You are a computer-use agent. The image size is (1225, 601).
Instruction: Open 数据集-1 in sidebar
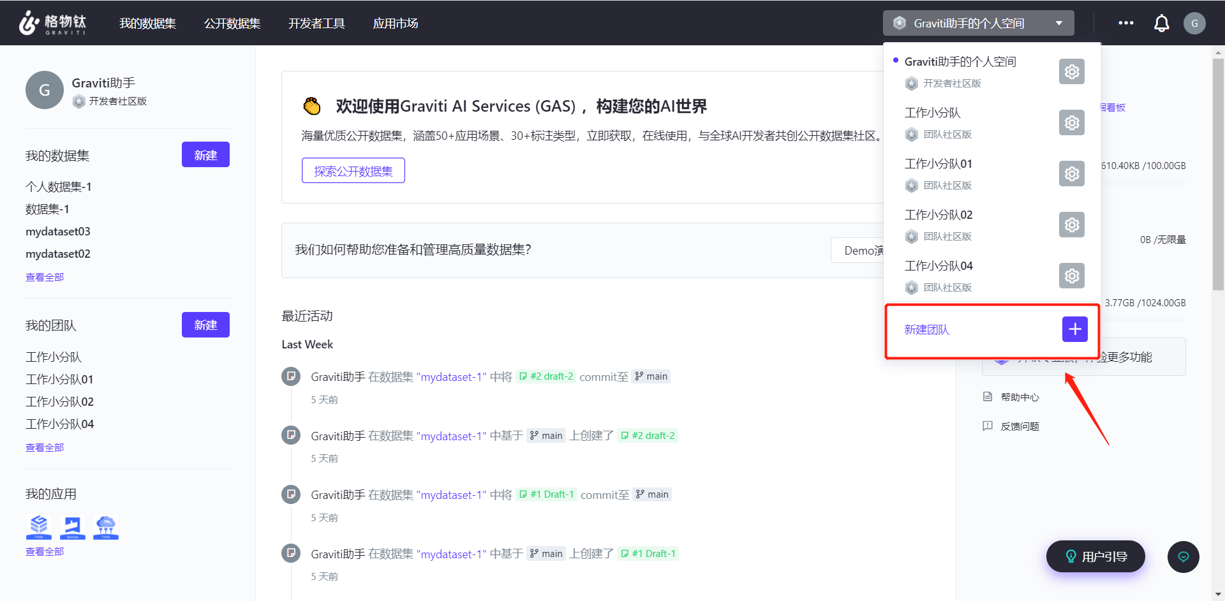47,209
